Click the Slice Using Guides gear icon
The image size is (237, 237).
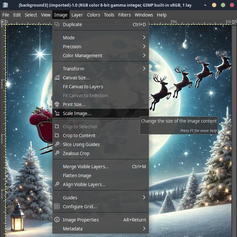coord(57,144)
